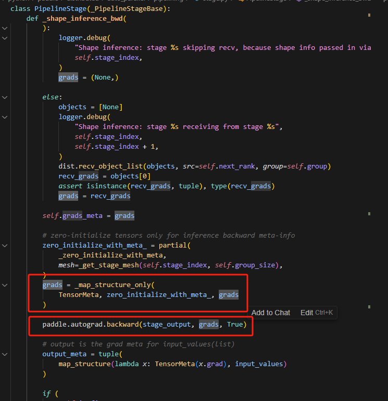The height and width of the screenshot is (401, 388).
Task: Collapse the else block fold chevron
Action: pos(5,97)
